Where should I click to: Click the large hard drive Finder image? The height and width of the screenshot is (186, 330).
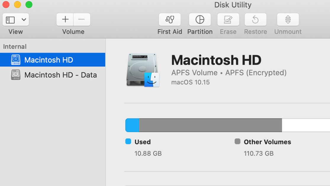click(x=143, y=70)
